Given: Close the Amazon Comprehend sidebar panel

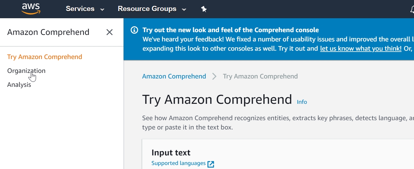Looking at the screenshot, I should click(x=110, y=32).
